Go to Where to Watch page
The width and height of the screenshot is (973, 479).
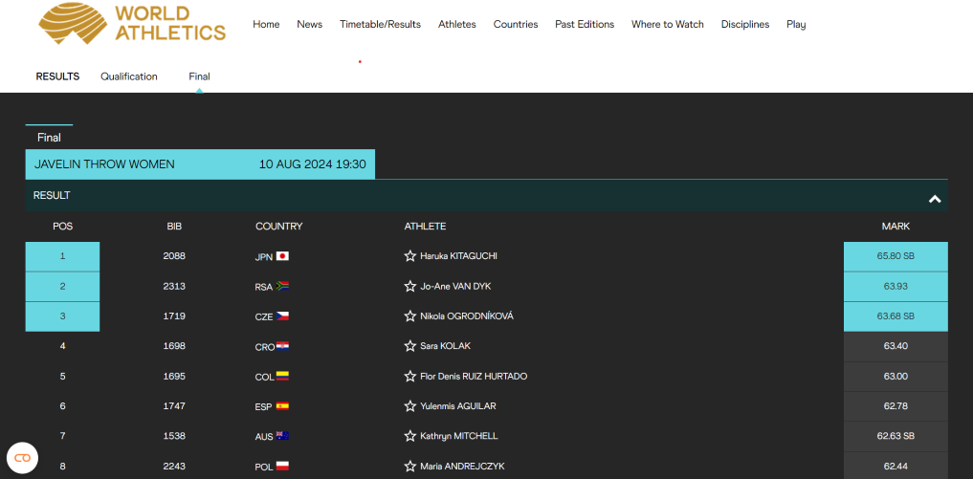click(667, 25)
